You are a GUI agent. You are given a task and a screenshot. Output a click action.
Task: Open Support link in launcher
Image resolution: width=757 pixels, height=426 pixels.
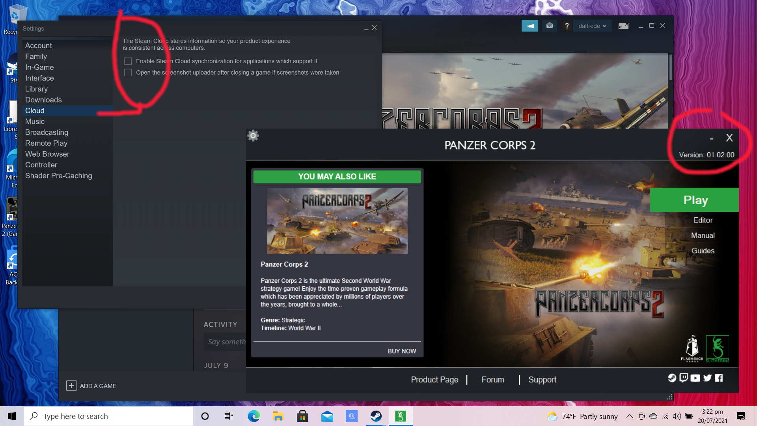click(542, 379)
